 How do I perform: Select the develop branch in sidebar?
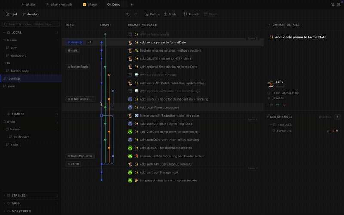tap(31, 78)
